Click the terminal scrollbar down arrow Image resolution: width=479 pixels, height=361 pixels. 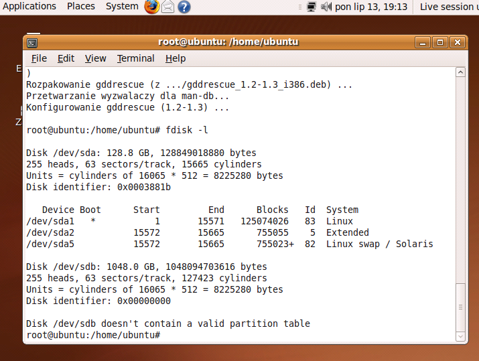[x=461, y=336]
